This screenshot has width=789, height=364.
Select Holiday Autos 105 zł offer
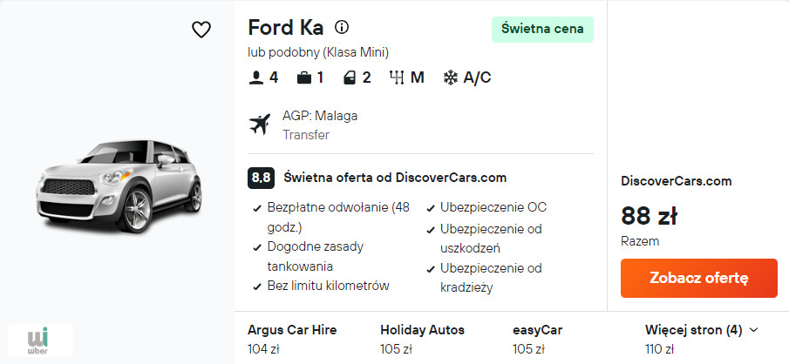tap(422, 339)
